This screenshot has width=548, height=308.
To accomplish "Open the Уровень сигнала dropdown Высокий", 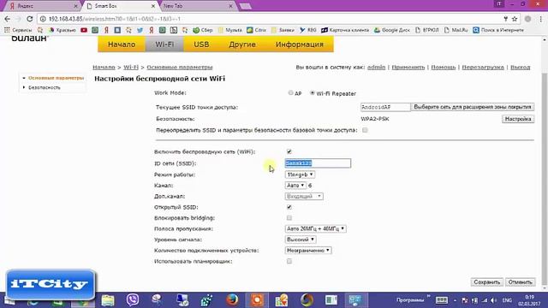I will [x=301, y=240].
